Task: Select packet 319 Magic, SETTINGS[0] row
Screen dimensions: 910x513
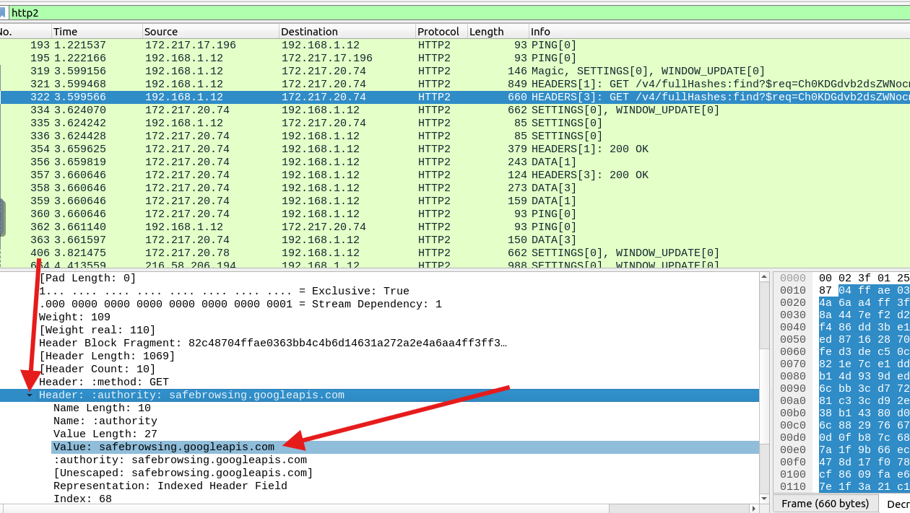Action: click(455, 71)
